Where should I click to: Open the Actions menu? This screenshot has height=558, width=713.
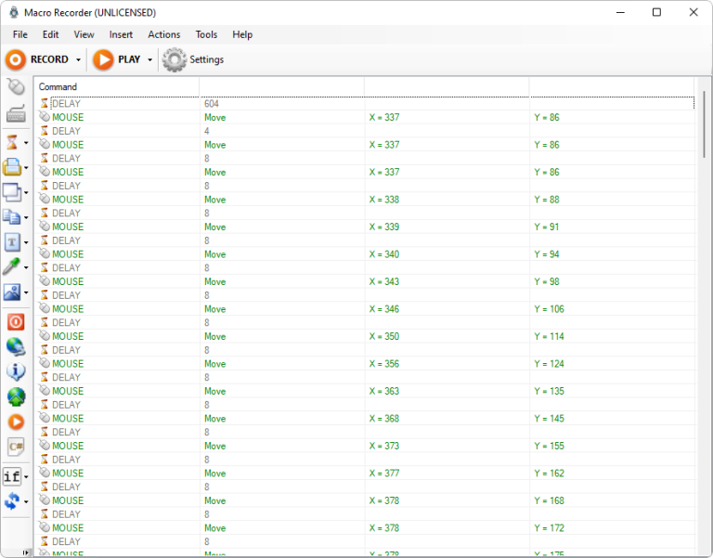point(164,34)
